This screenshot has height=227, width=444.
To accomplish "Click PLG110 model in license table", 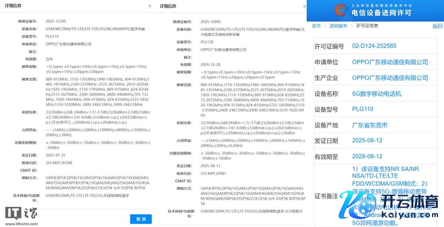I will 363,109.
